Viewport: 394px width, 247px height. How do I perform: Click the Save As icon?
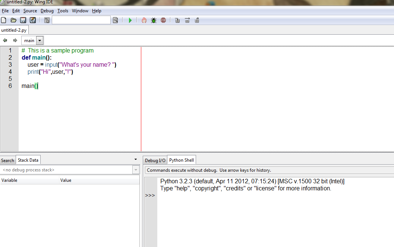pos(33,20)
